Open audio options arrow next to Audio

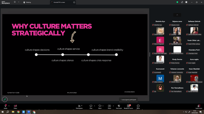coord(9,106)
